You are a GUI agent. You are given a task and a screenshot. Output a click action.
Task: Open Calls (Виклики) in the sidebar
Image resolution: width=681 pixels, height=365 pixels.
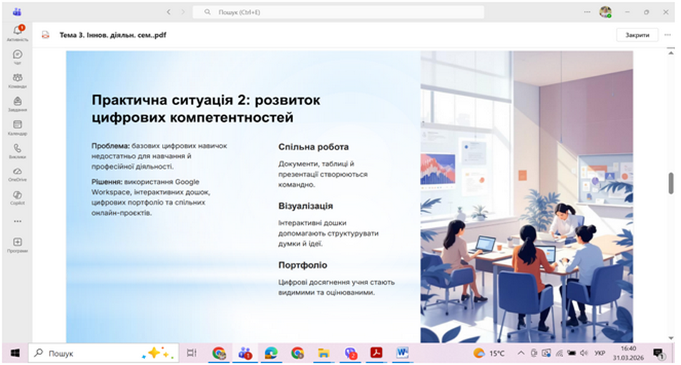(17, 150)
